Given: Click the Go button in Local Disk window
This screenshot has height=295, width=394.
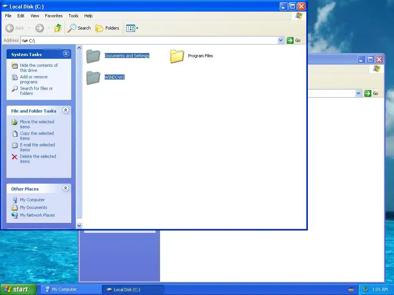Looking at the screenshot, I should [x=294, y=40].
